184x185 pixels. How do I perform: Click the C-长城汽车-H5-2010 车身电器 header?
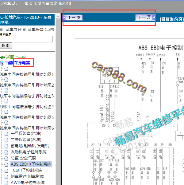tap(27, 20)
